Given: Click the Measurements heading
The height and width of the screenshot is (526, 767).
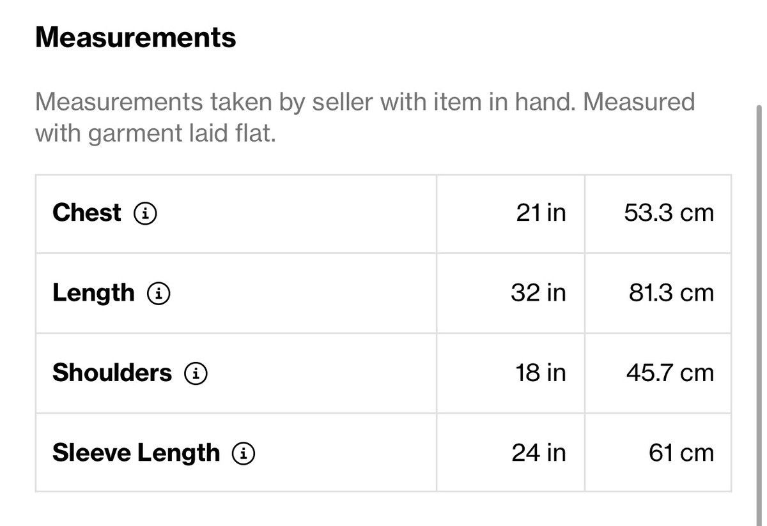Looking at the screenshot, I should click(x=136, y=37).
